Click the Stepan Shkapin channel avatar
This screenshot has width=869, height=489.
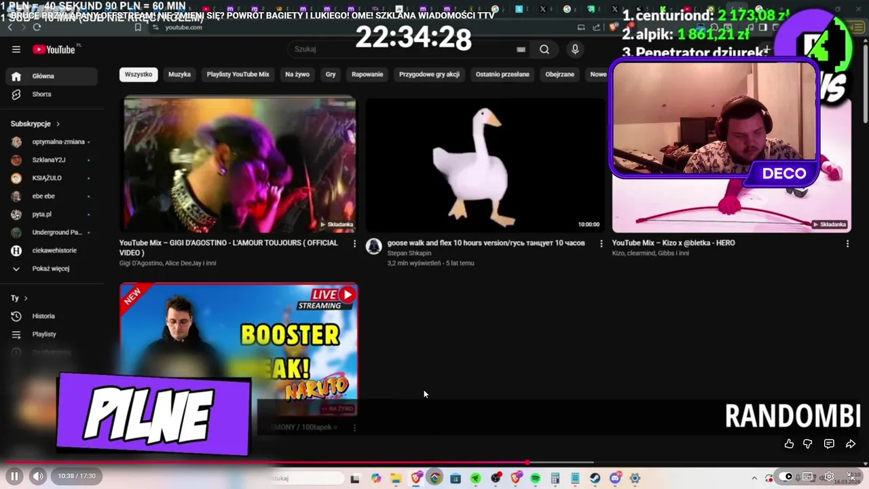pyautogui.click(x=373, y=246)
